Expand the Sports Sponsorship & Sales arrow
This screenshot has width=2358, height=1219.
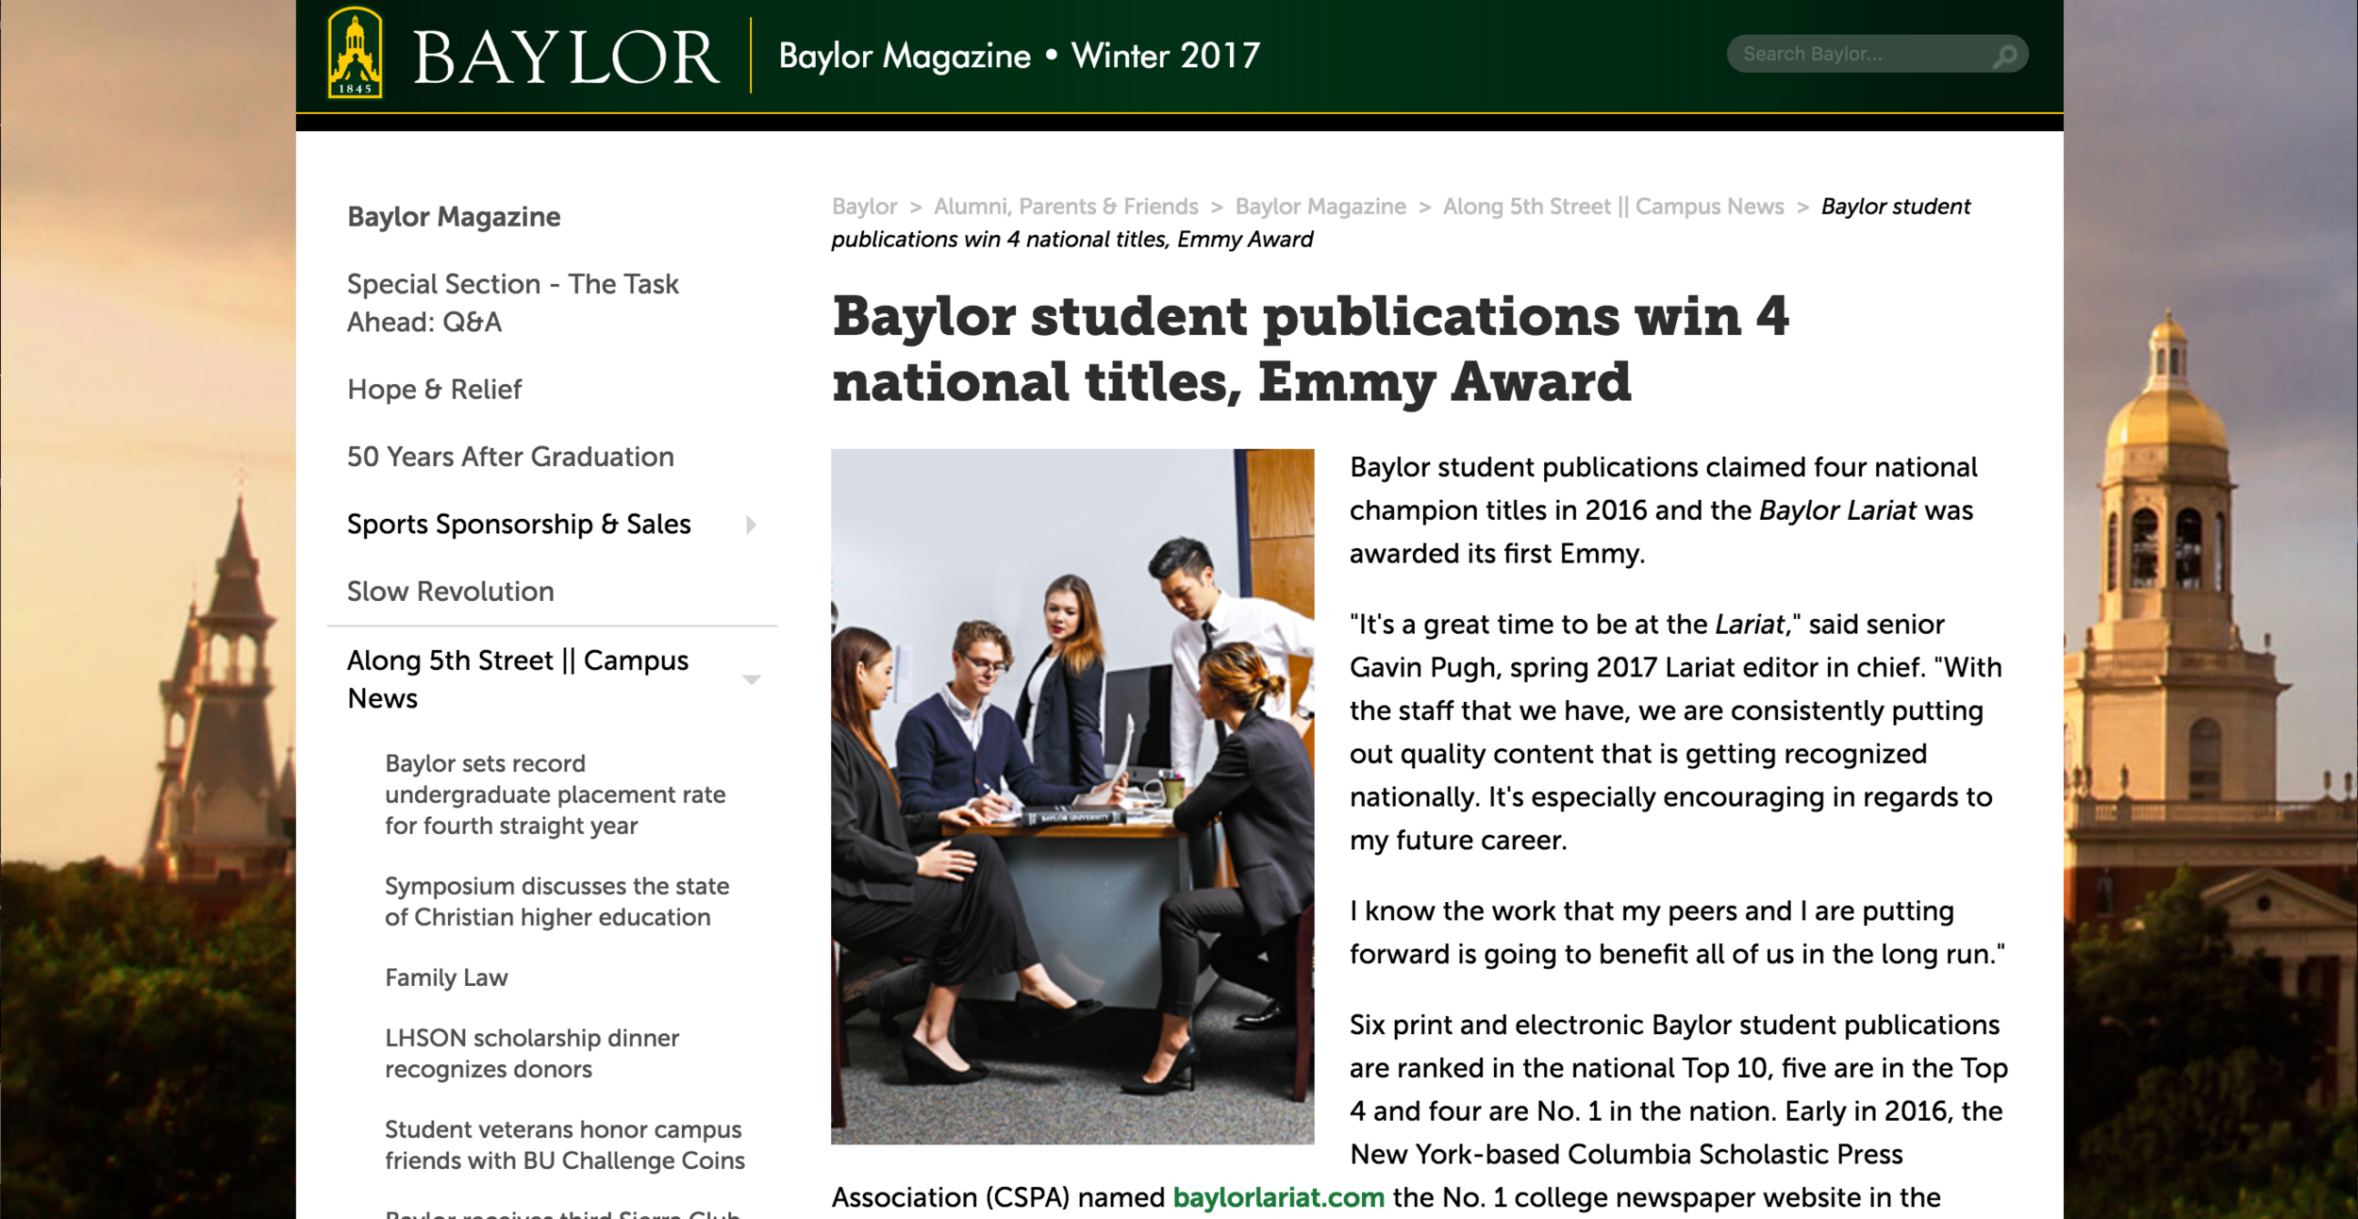[751, 525]
